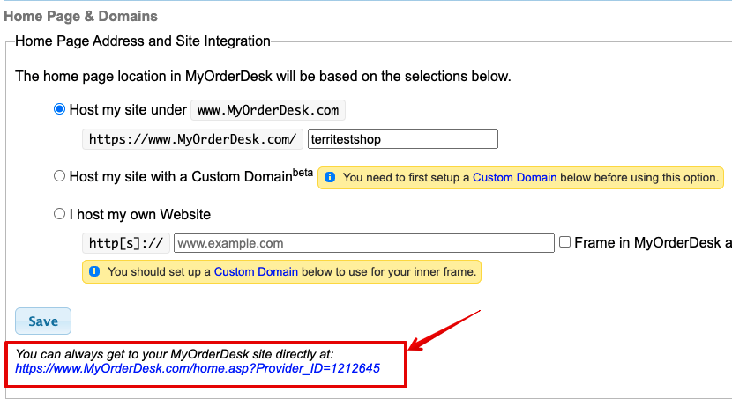
Task: Click info icon beside 'You should set up'
Action: 94,271
